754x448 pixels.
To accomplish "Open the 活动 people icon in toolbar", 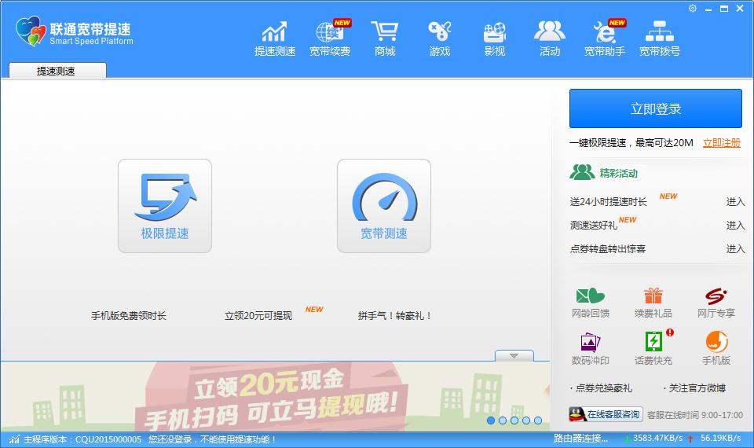I will [x=550, y=39].
